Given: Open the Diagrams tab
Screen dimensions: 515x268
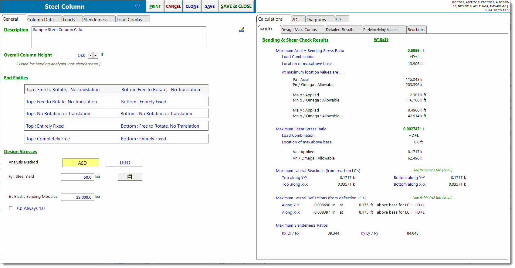Looking at the screenshot, I should (316, 19).
